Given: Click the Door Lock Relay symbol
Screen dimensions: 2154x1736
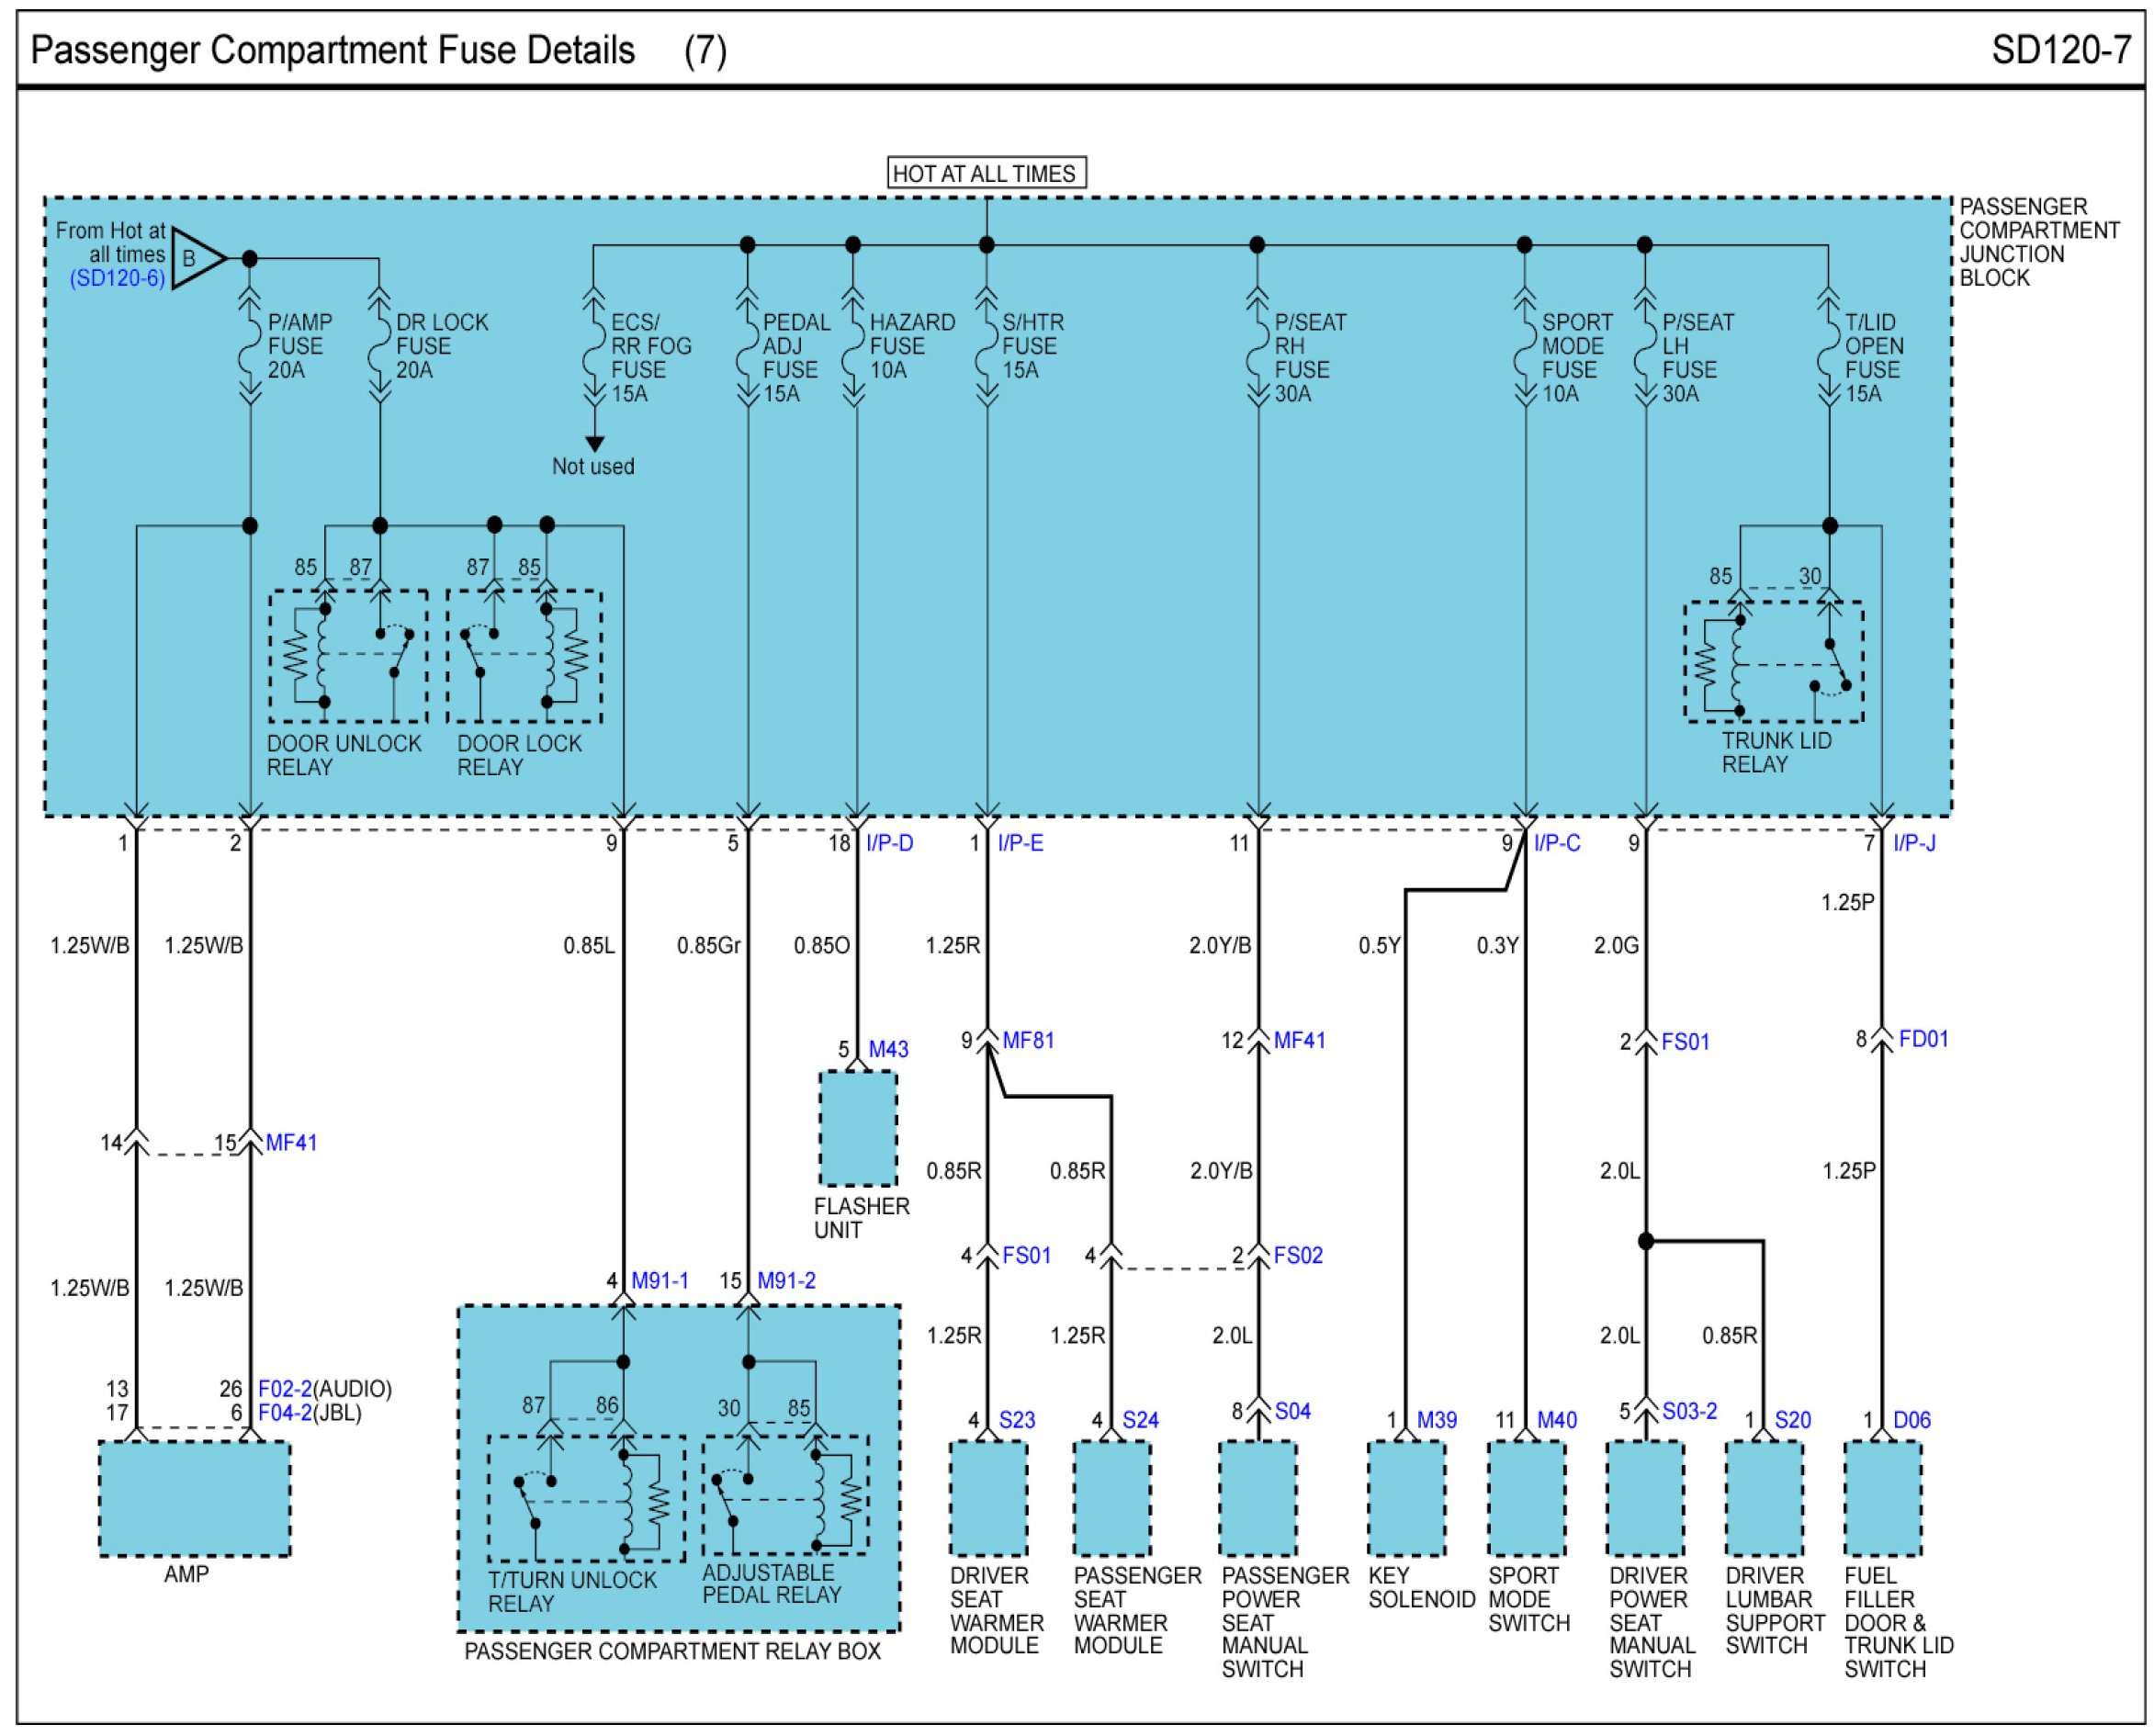Looking at the screenshot, I should tap(524, 656).
